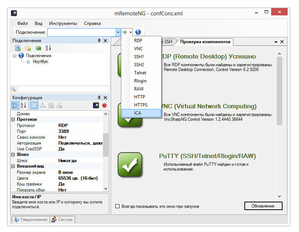The height and width of the screenshot is (232, 299).
Task: Close the Проверка компонентов tab
Action: 282,42
